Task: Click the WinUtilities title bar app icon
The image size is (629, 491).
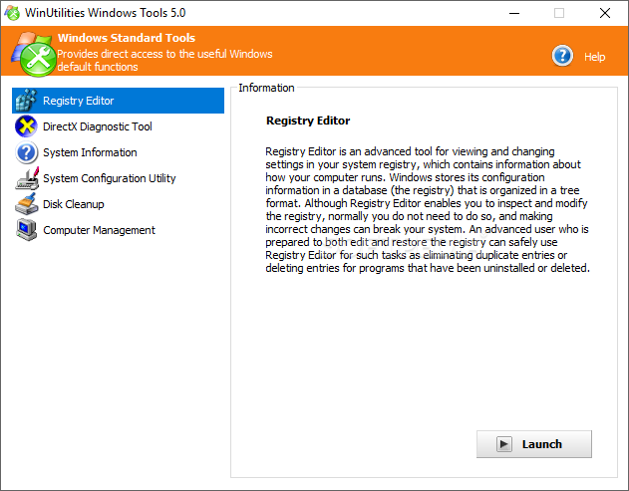Action: [12, 13]
